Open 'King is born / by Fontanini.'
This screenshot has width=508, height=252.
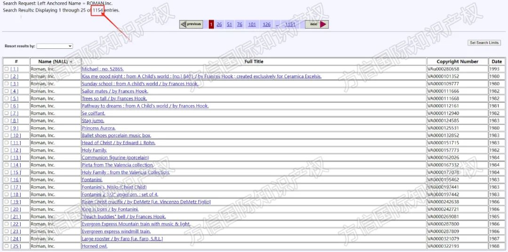(110, 209)
